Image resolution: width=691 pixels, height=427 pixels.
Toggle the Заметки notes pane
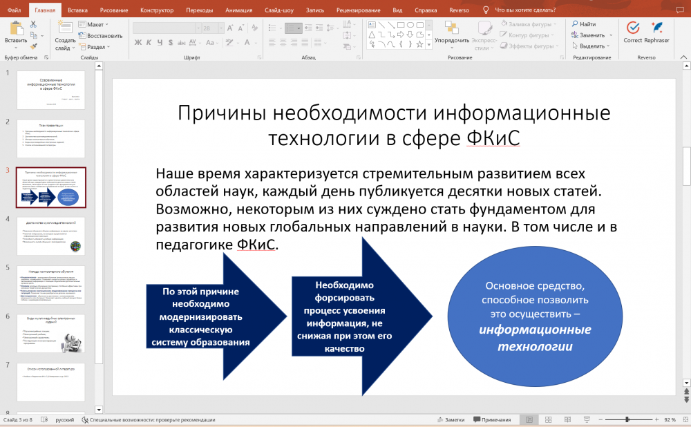click(450, 420)
